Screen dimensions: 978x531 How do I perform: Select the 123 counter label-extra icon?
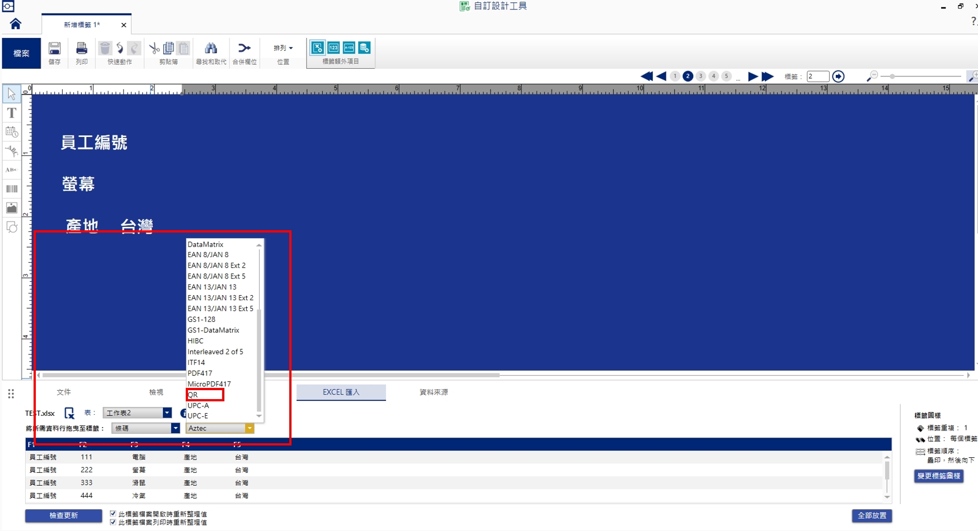[x=333, y=48]
